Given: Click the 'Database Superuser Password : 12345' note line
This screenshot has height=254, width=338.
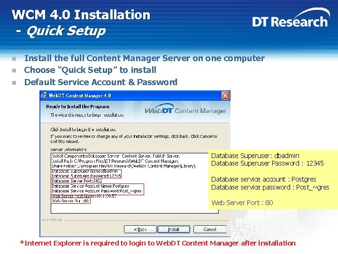Looking at the screenshot, I should click(x=268, y=163).
